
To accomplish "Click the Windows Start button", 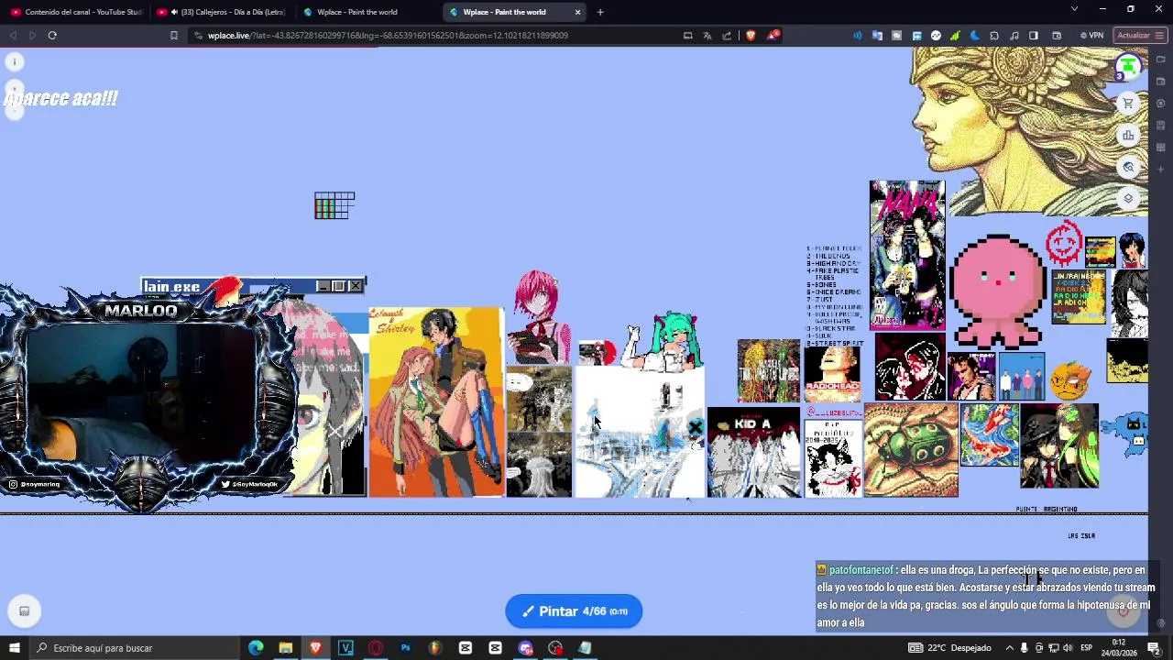I will 14,648.
